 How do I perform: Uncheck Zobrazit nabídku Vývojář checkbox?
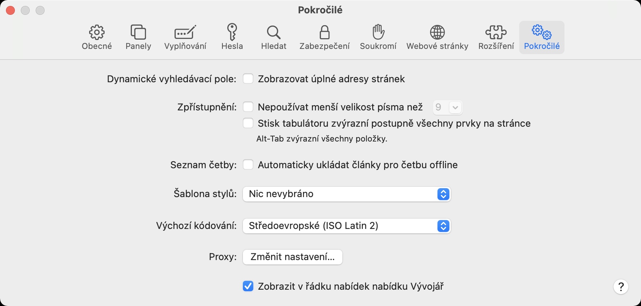pos(248,286)
